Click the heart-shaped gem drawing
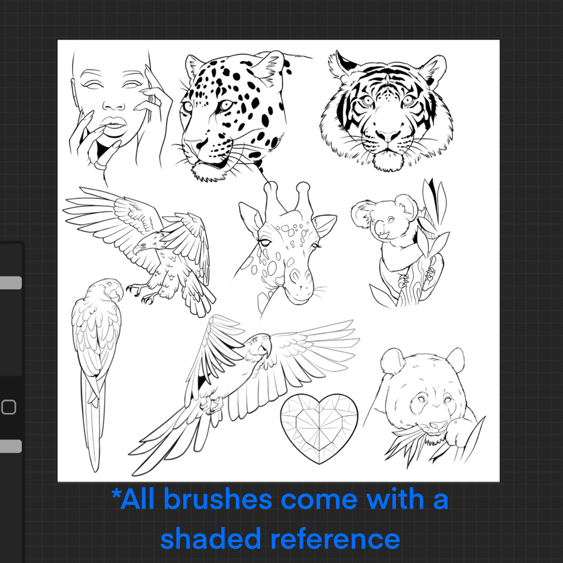563x563 pixels. pos(319,428)
